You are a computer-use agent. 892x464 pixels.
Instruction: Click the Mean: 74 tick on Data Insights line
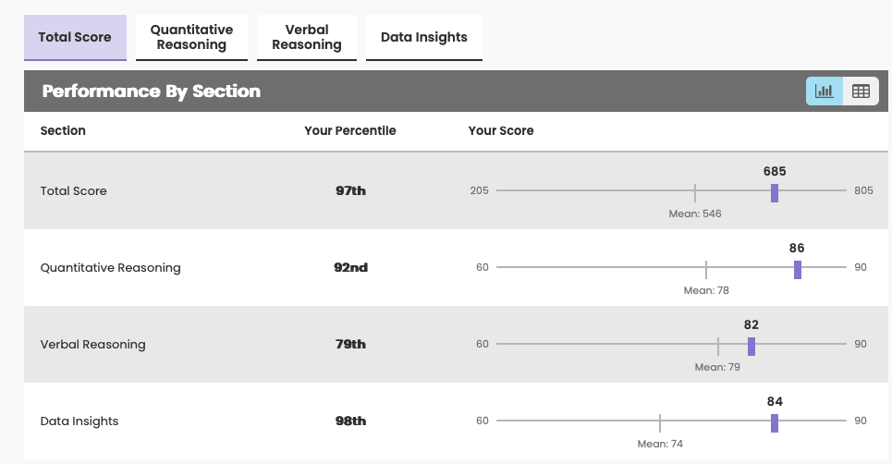(660, 422)
